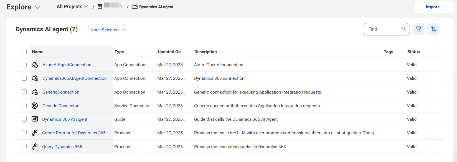Click the Import... button
457x162 pixels.
pos(434,7)
